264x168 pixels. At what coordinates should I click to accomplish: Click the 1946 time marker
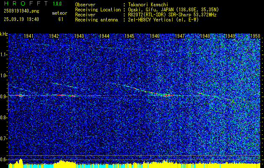coord(155,36)
